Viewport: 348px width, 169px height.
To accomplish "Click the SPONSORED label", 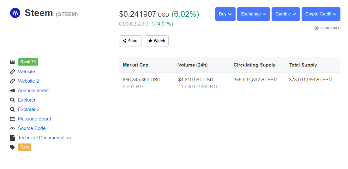I will pyautogui.click(x=330, y=28).
